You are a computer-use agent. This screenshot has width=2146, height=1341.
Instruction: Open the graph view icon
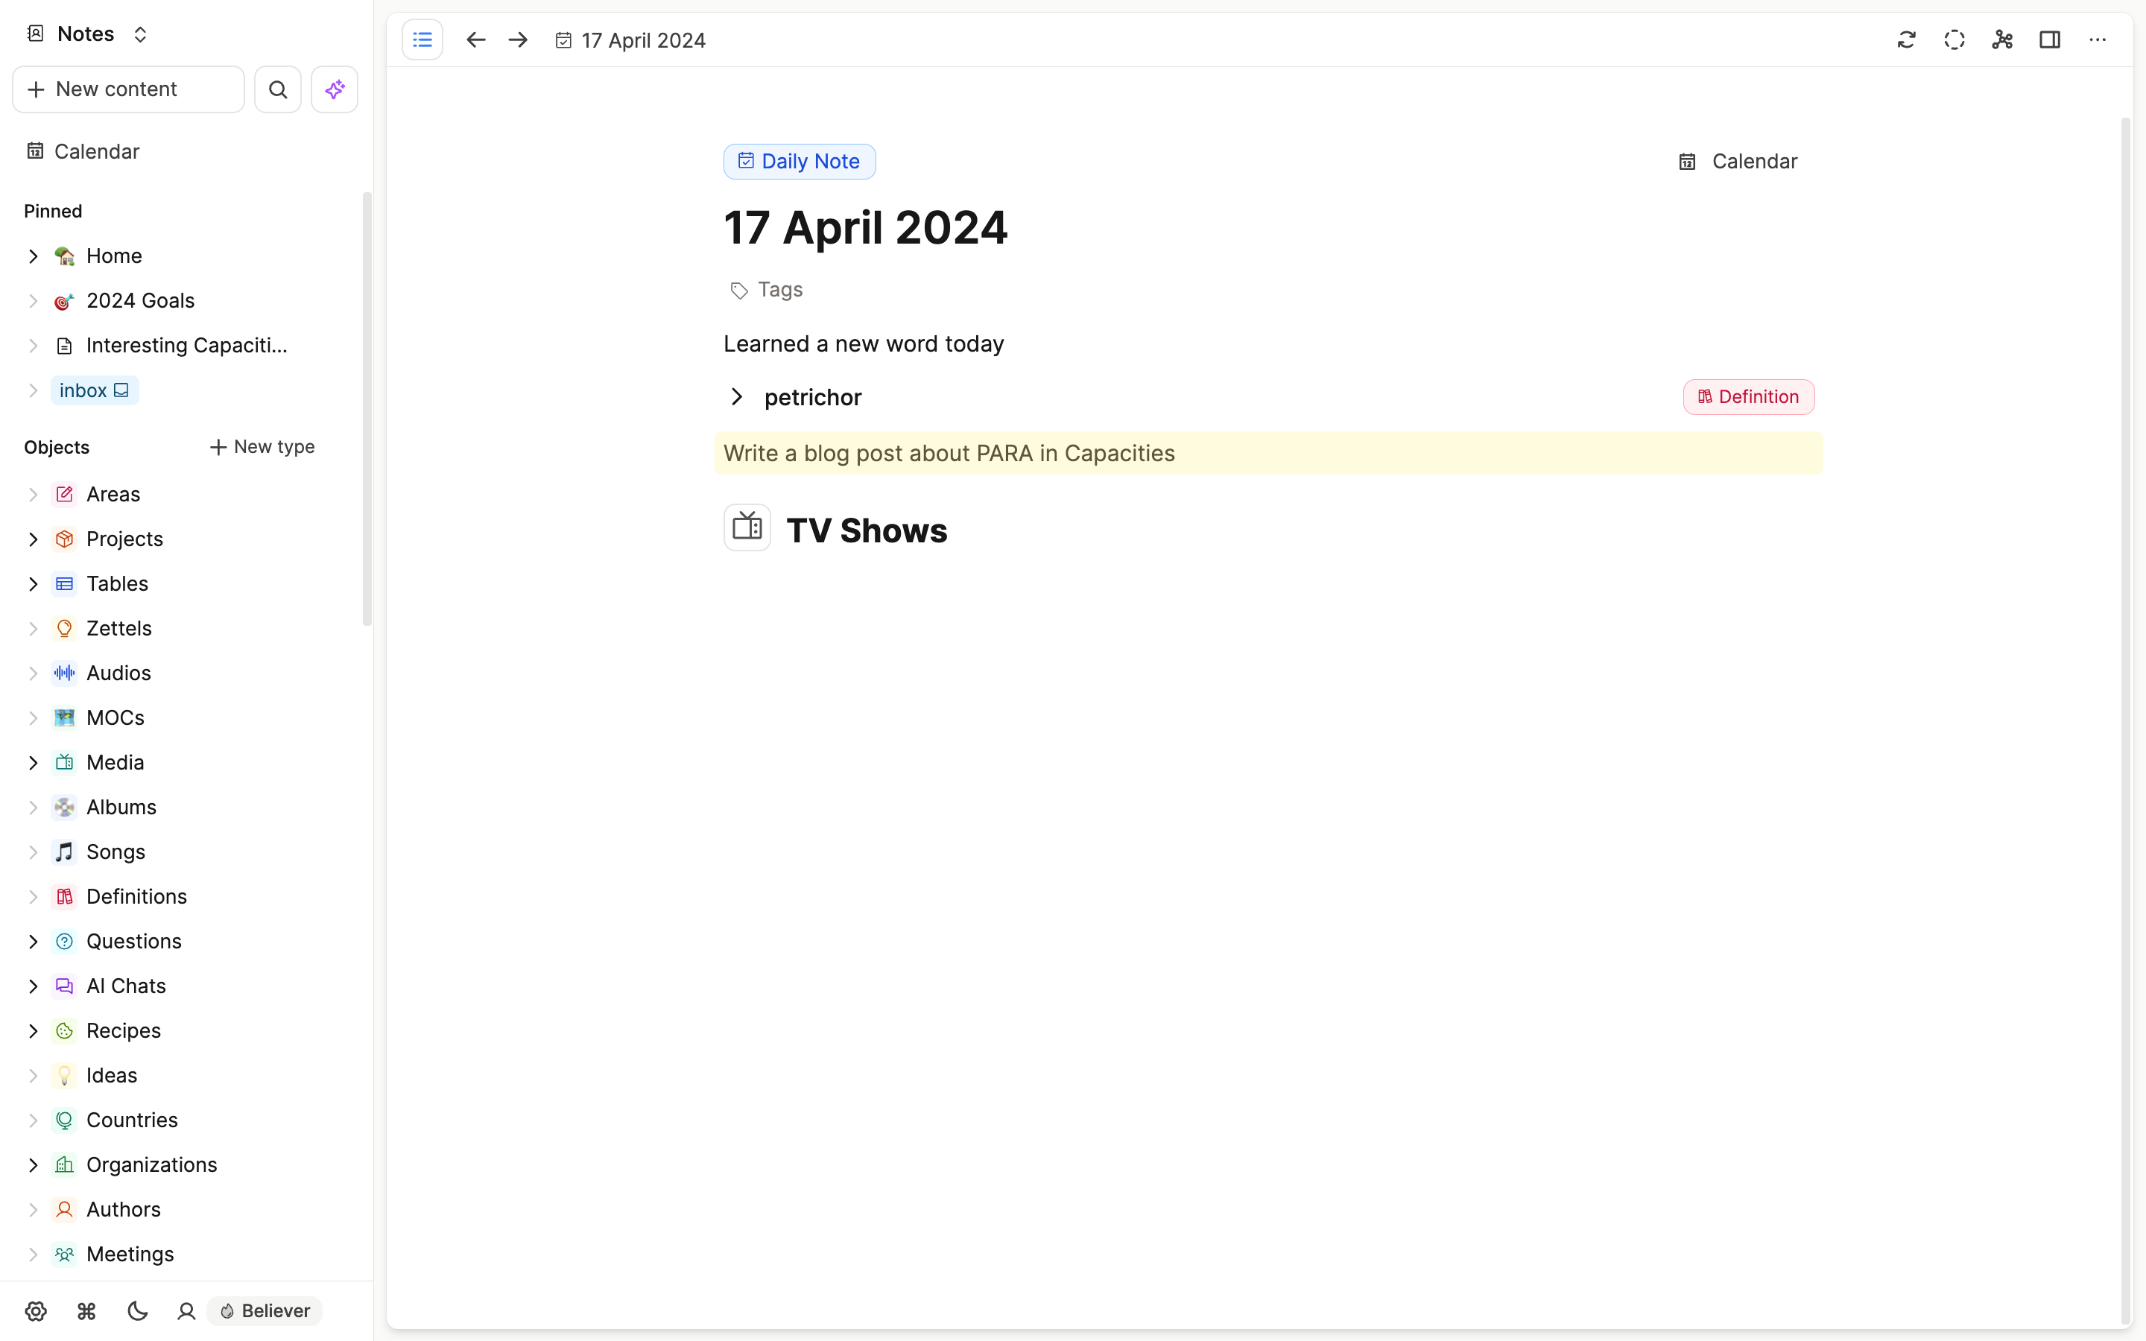click(2002, 40)
